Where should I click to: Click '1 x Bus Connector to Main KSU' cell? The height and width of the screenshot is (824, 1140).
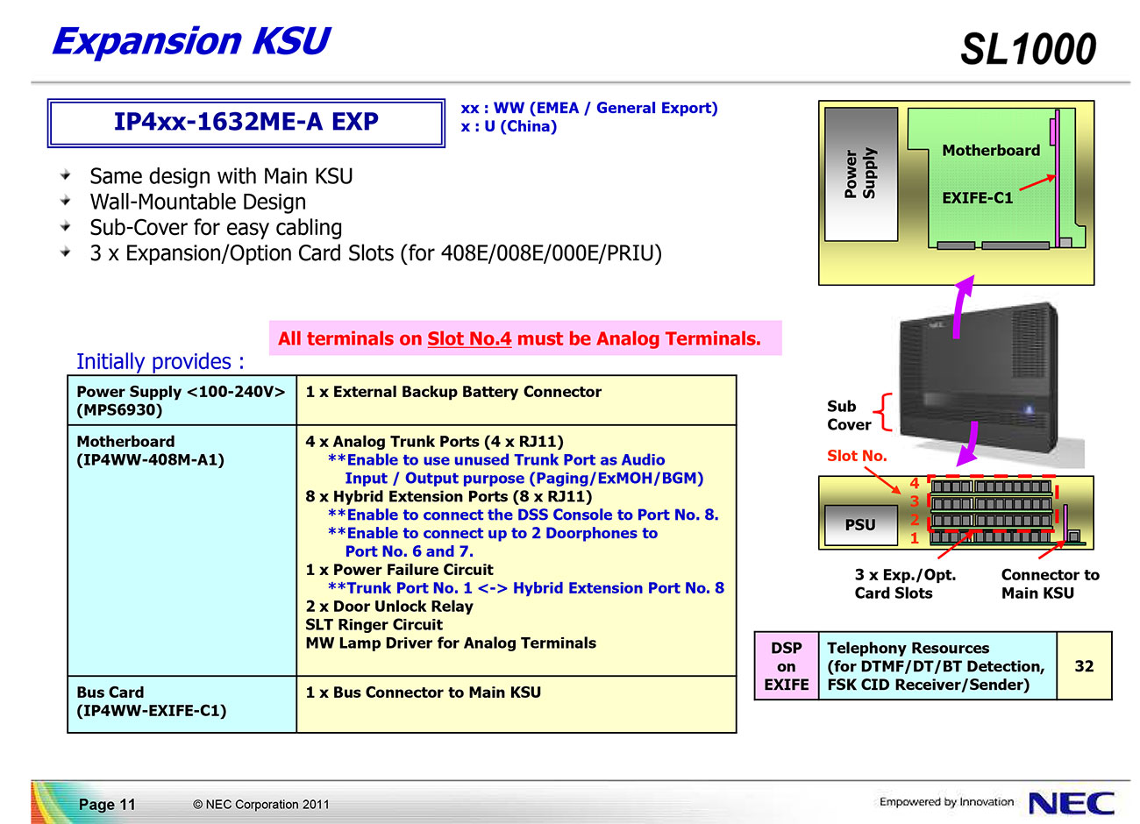pyautogui.click(x=517, y=704)
